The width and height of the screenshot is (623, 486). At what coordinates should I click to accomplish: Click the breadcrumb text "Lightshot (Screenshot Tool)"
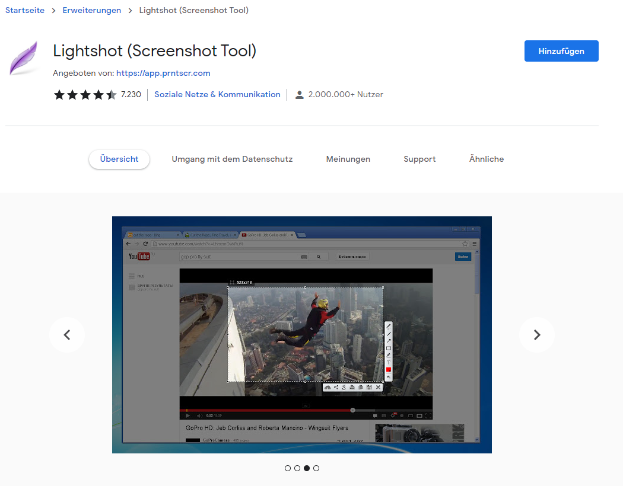[x=194, y=10]
